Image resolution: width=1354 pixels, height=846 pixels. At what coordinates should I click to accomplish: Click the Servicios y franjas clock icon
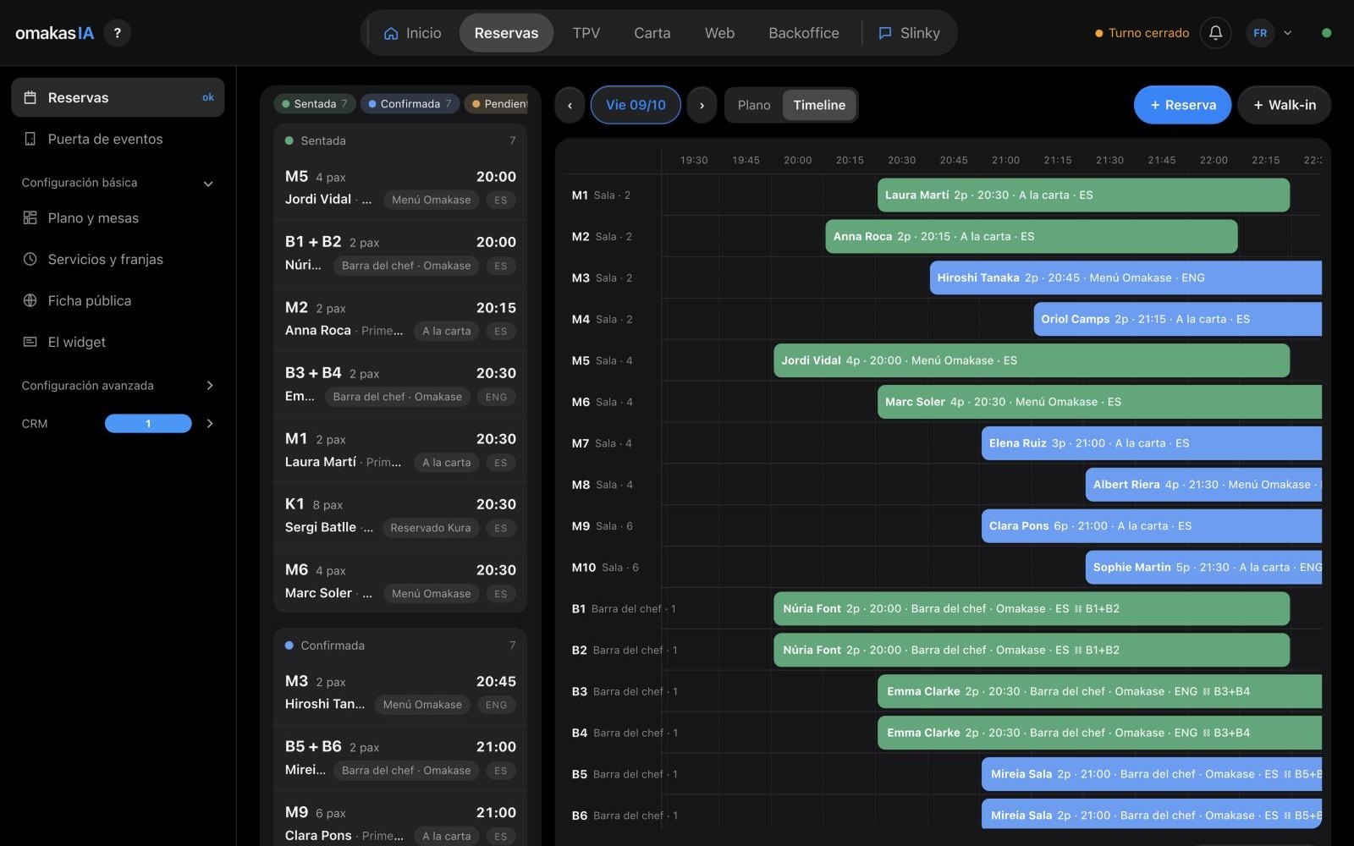30,259
